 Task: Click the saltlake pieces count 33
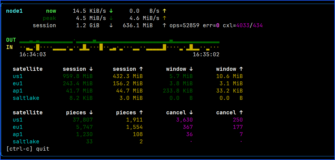(89, 142)
